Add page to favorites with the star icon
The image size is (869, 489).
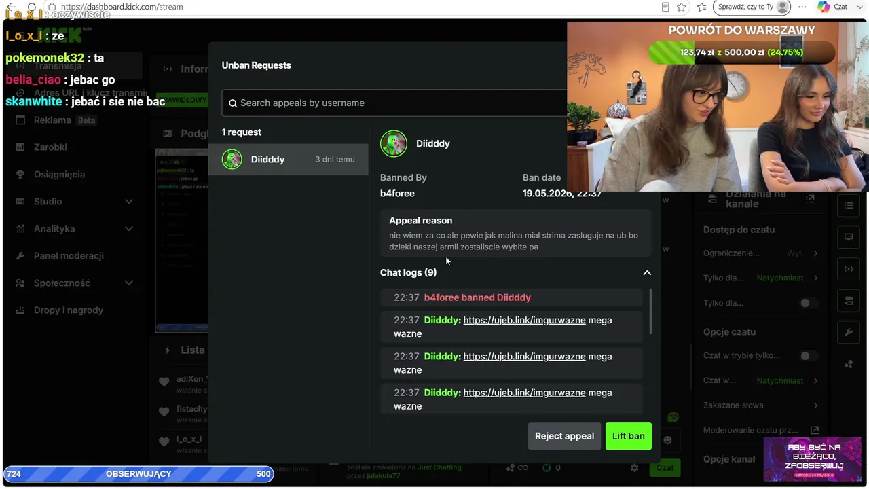682,7
